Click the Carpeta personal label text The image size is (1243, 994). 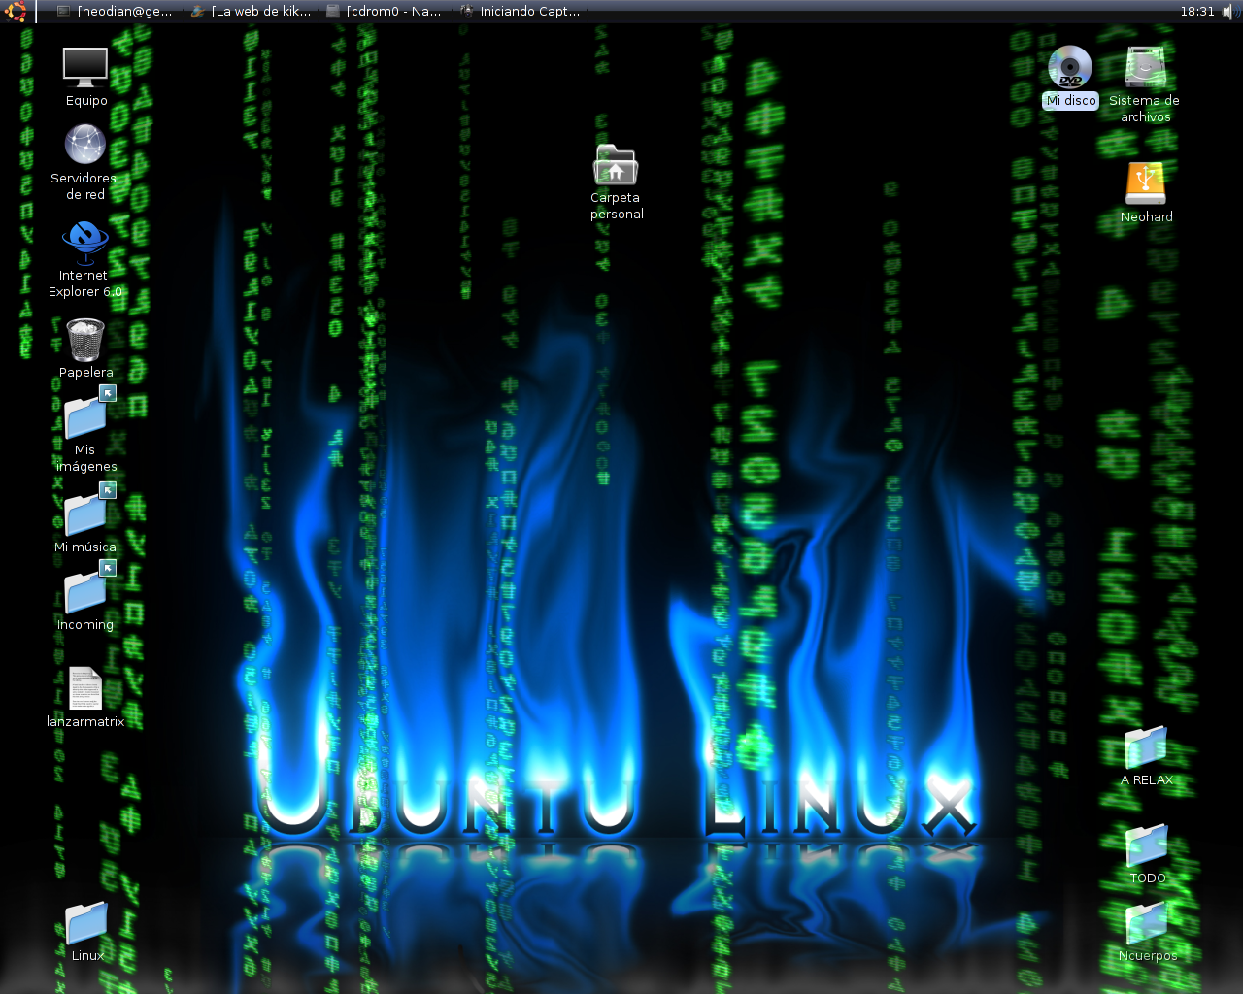click(617, 206)
